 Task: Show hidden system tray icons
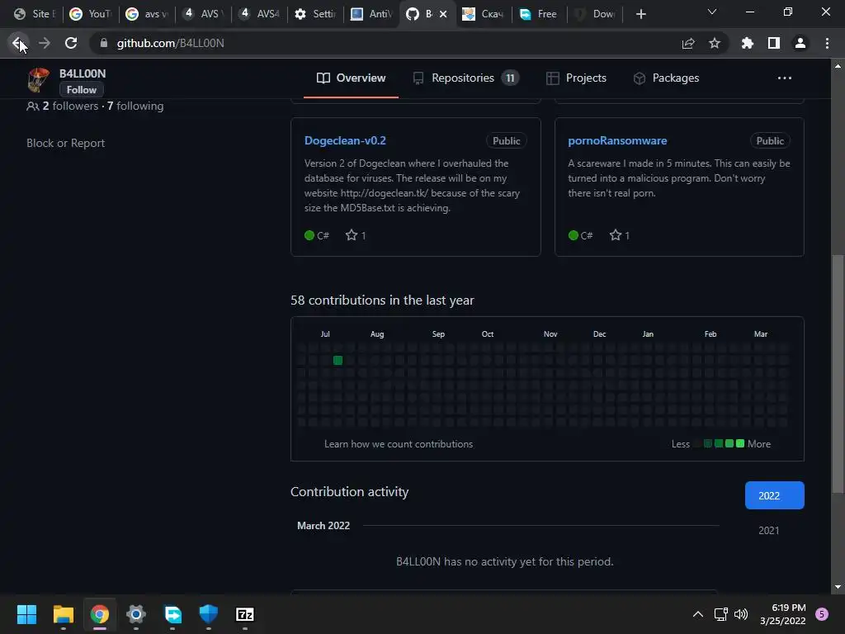(x=698, y=614)
